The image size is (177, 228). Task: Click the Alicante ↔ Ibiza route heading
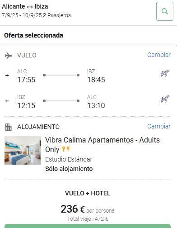(25, 6)
